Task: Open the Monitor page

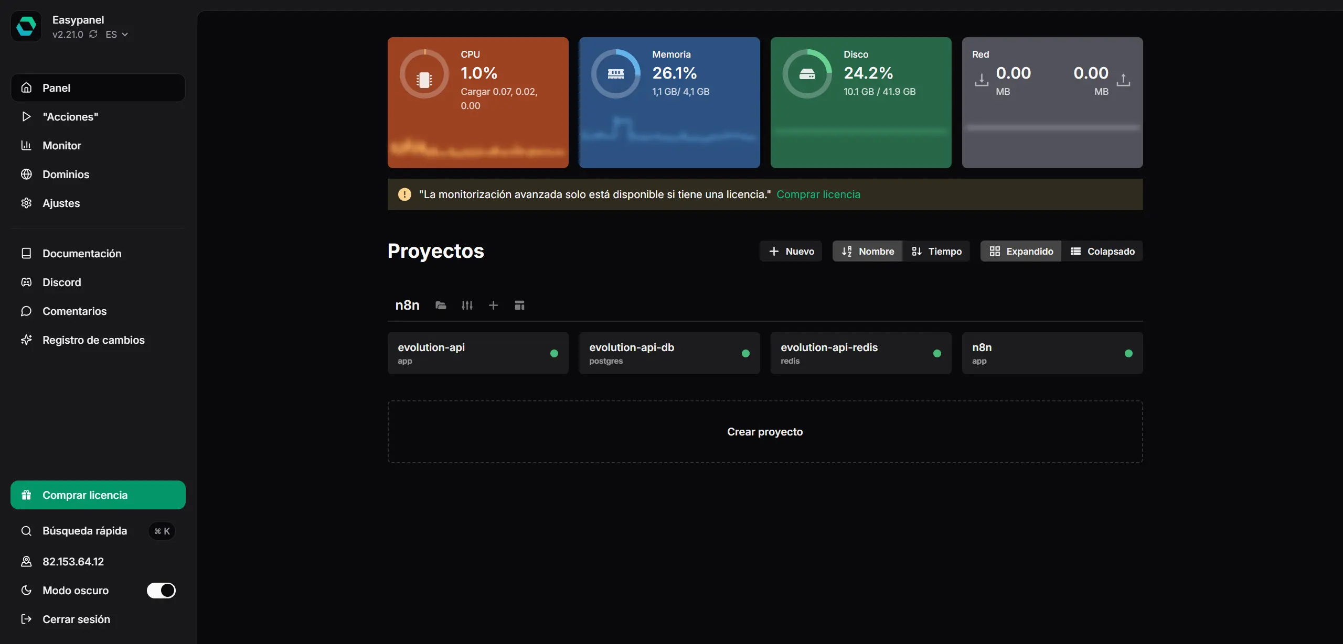Action: 98,145
